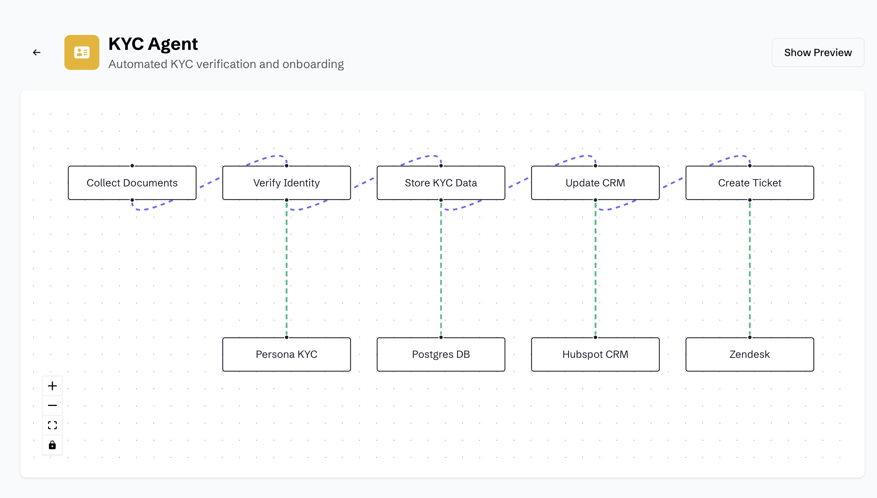Click green edge between Store KYC Data and Postgres DB

[x=441, y=269]
